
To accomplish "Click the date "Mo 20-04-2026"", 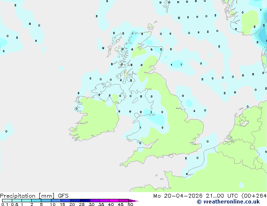I will pyautogui.click(x=178, y=196).
